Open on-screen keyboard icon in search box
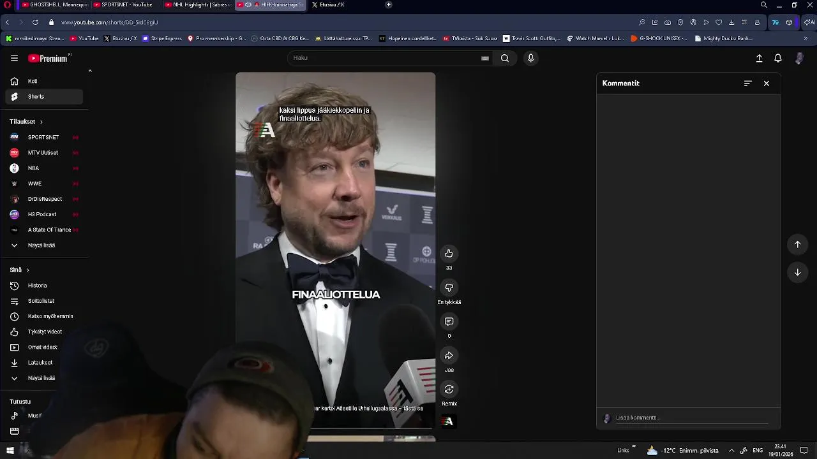Viewport: 817px width, 459px height. coord(485,58)
